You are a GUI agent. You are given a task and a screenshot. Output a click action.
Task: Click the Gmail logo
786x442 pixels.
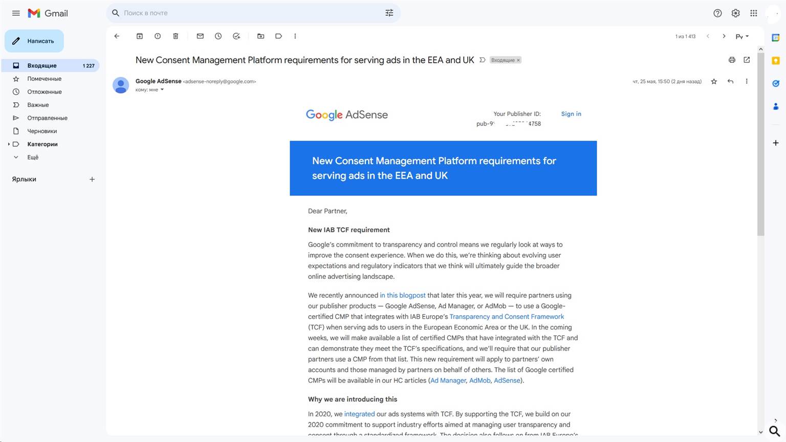coord(48,13)
